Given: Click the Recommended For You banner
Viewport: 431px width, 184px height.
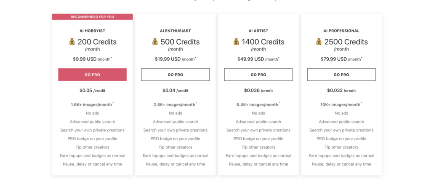Looking at the screenshot, I should point(92,17).
